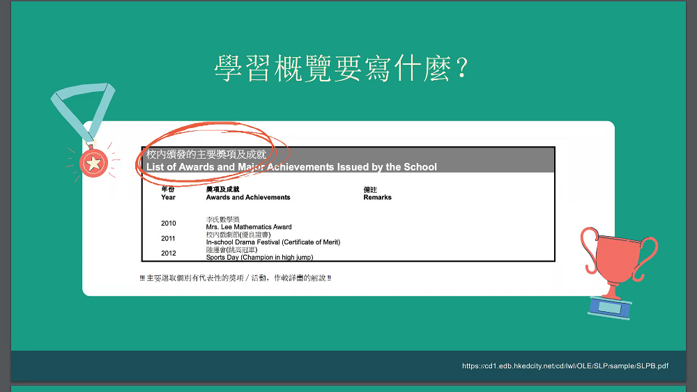Click the next slide edge at bottom
The height and width of the screenshot is (392, 697).
pyautogui.click(x=348, y=389)
